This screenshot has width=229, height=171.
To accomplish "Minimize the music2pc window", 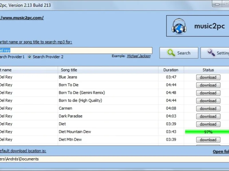I will click(217, 4).
